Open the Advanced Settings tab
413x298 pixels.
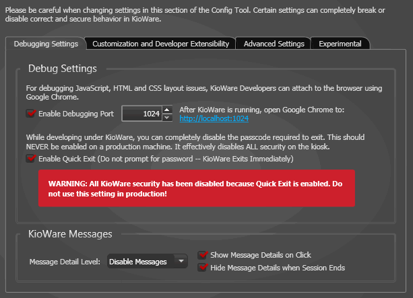274,44
